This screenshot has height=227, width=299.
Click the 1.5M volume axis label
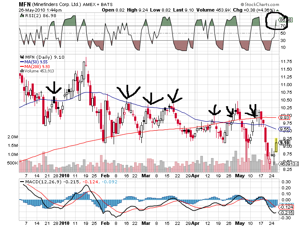13,146
